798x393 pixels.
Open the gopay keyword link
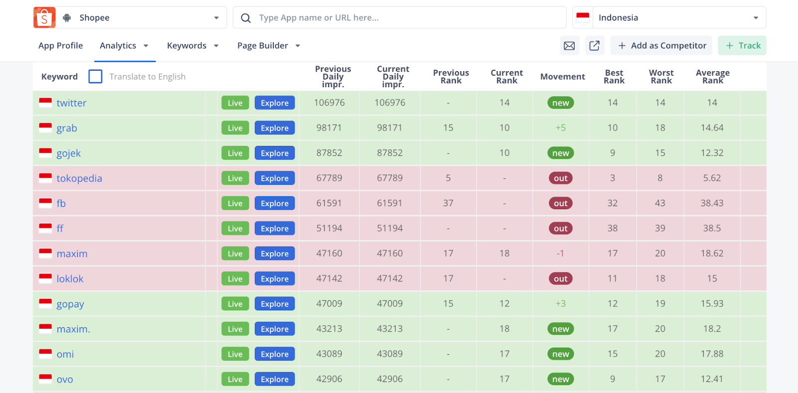click(70, 304)
